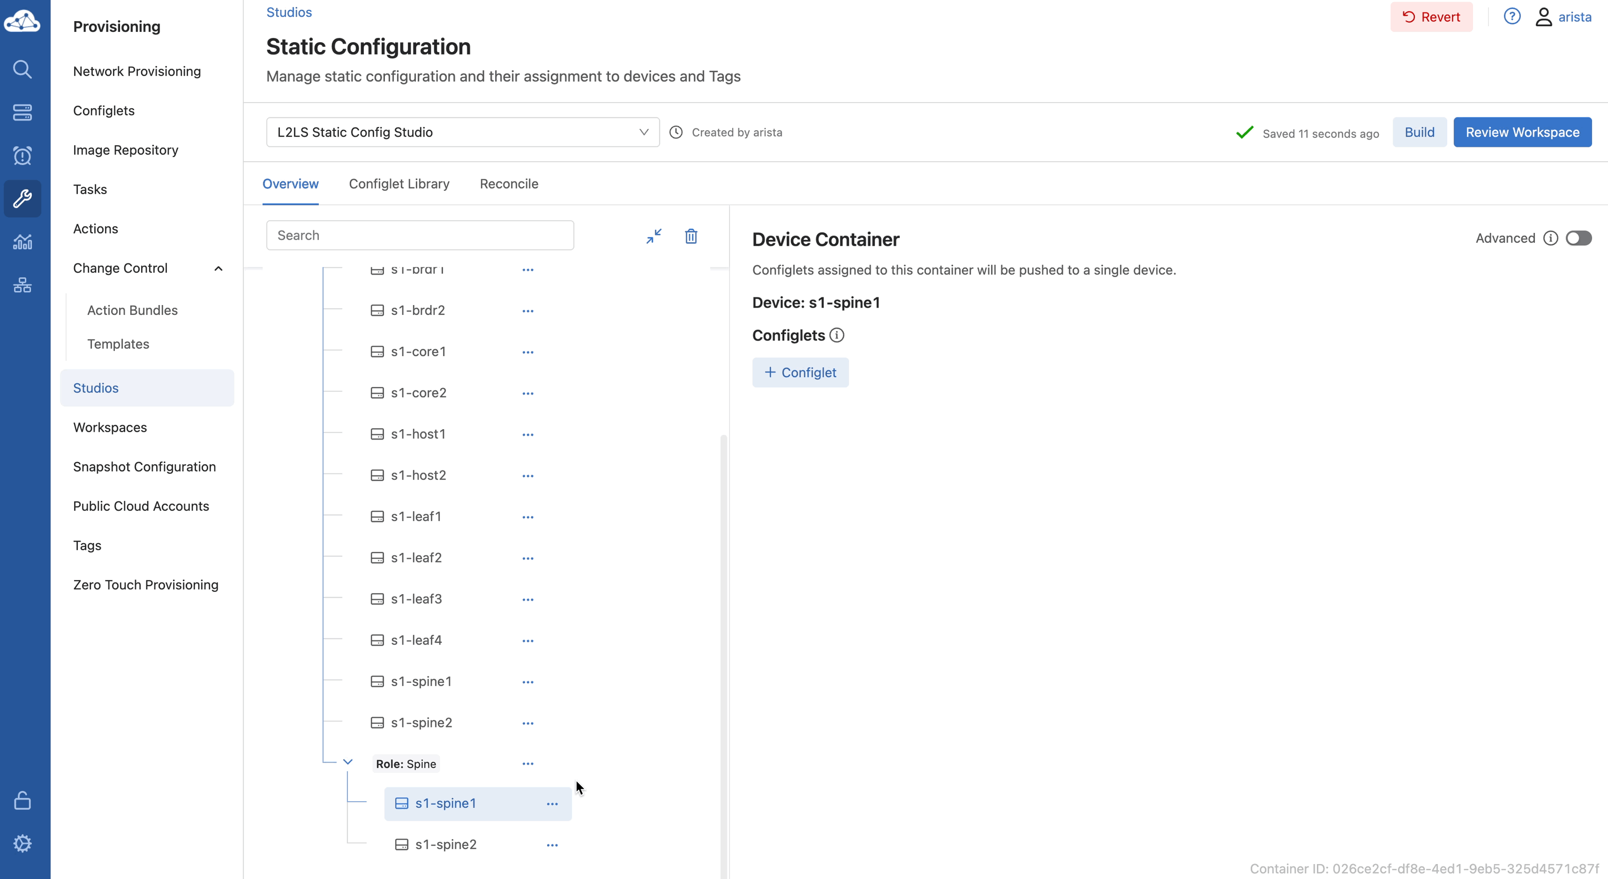1608x879 pixels.
Task: Open the L2LS Static Config Studio dropdown
Action: pyautogui.click(x=463, y=132)
